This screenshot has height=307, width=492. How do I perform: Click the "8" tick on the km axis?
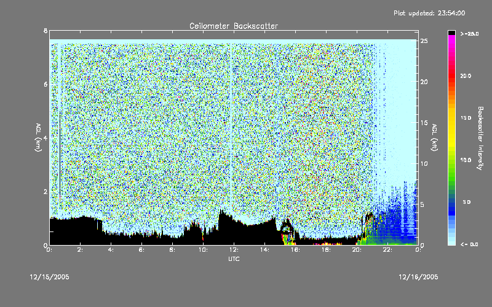pyautogui.click(x=46, y=31)
